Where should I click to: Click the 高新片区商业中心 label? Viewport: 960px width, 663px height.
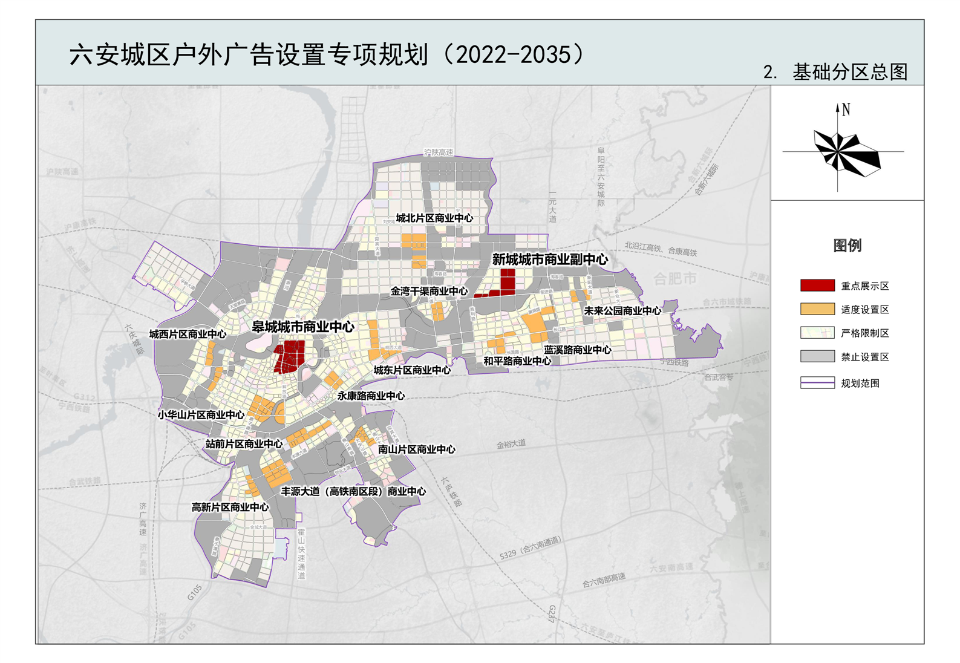[x=230, y=508]
